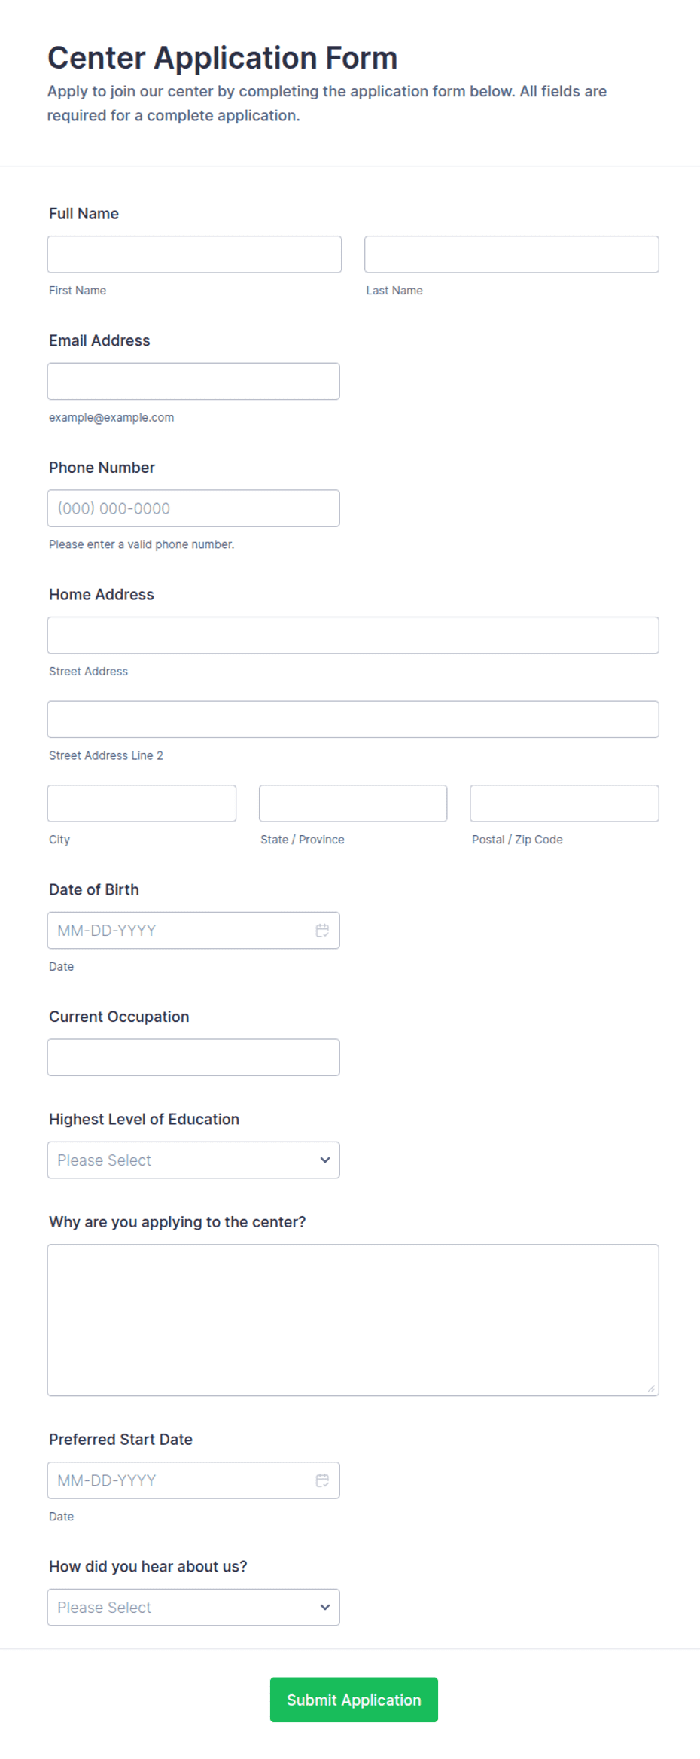Screen dimensions: 700x1759
Task: Expand the How did you hear about us dropdown
Action: (193, 1607)
